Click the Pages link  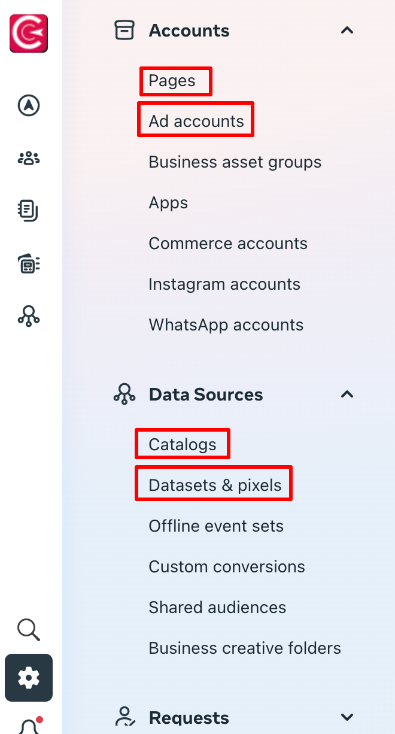point(175,80)
